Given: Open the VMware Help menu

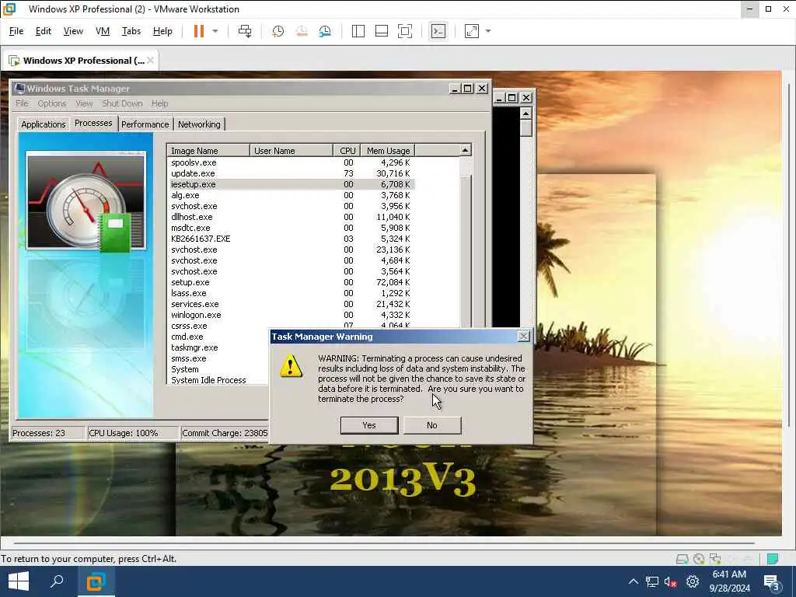Looking at the screenshot, I should (x=162, y=31).
